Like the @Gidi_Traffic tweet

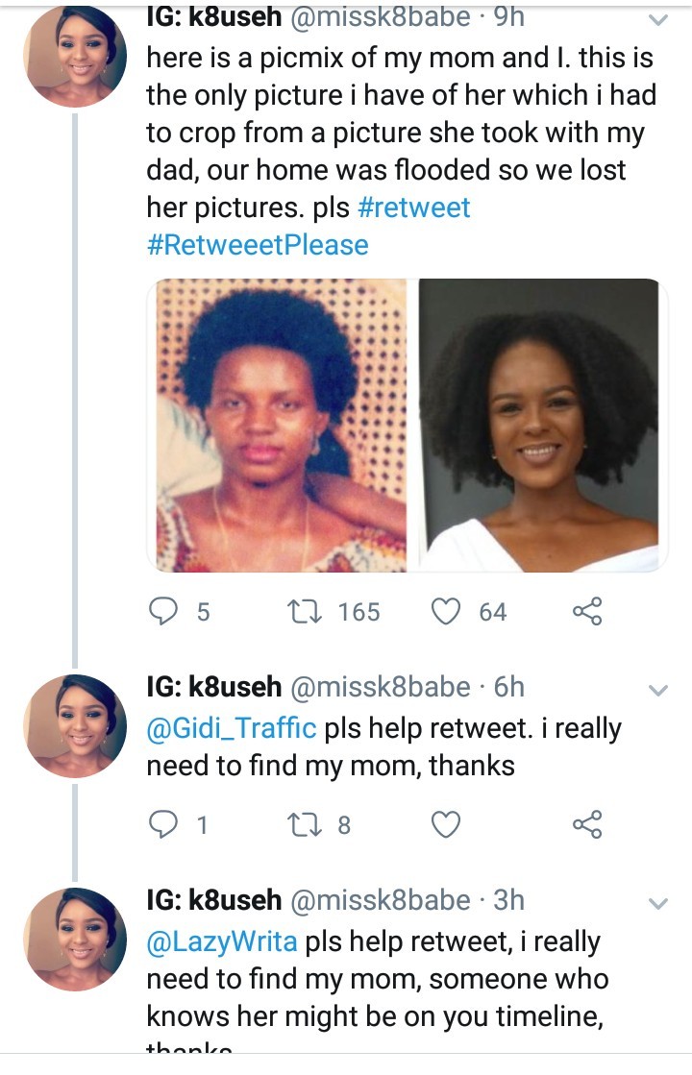coord(446,824)
